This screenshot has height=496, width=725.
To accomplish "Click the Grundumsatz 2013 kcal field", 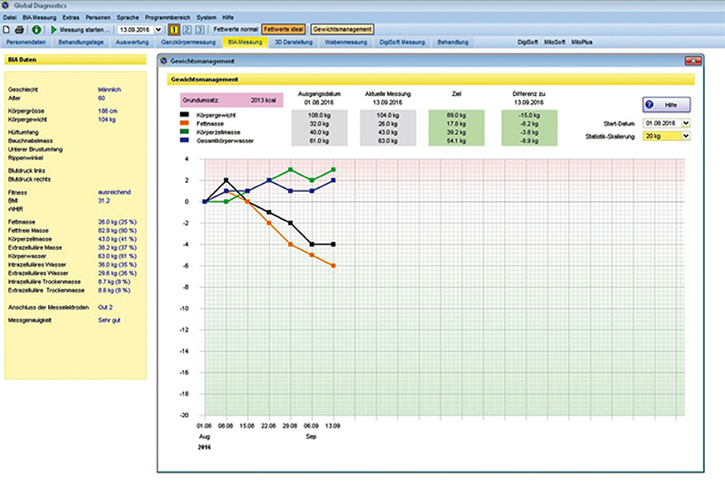I will 231,100.
